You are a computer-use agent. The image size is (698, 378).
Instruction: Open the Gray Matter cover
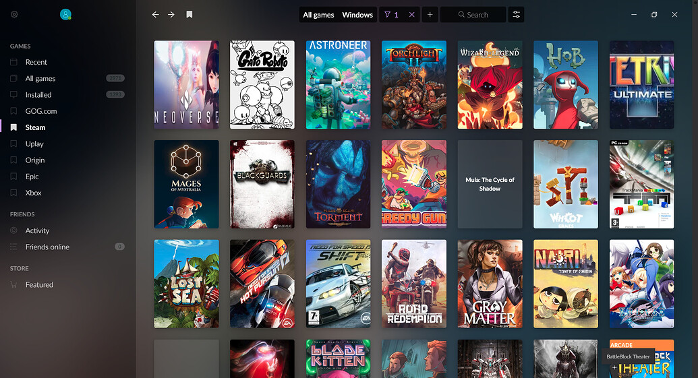click(490, 284)
